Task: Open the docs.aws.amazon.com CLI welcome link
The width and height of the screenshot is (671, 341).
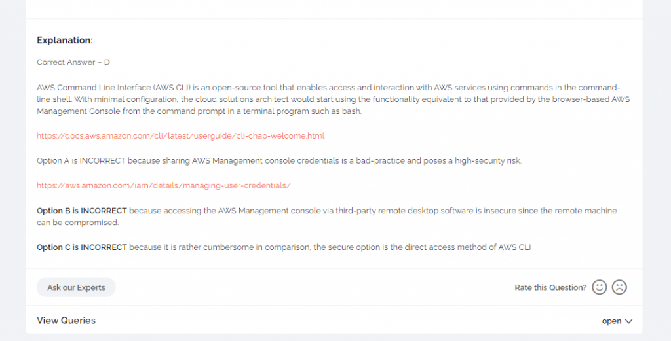Action: (x=181, y=136)
